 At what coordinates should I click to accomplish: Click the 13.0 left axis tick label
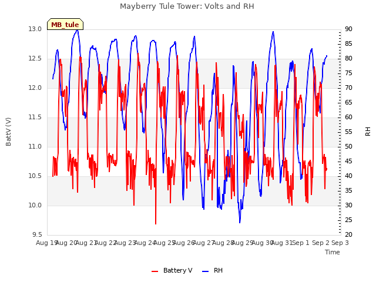pos(35,29)
